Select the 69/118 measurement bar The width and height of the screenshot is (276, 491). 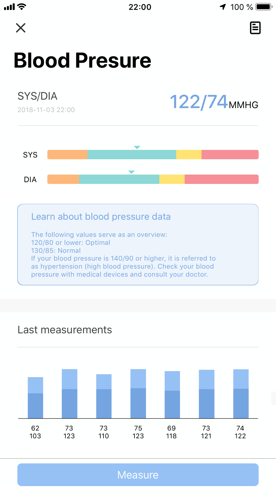pyautogui.click(x=172, y=395)
